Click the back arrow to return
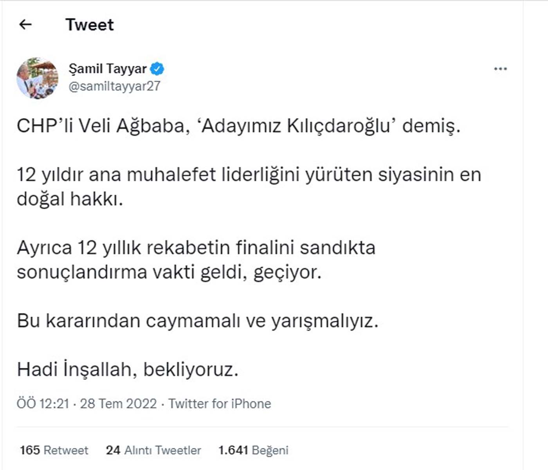 pos(24,24)
